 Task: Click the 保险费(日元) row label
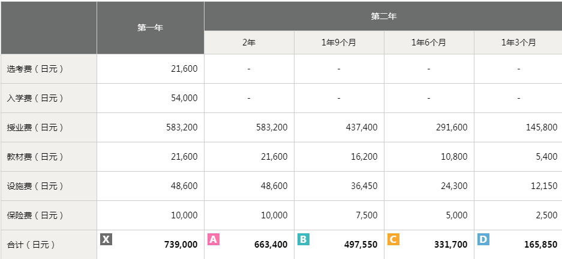click(35, 215)
